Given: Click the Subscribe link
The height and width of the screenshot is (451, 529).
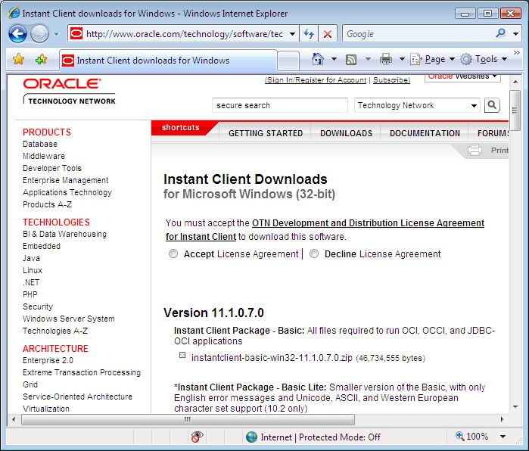Looking at the screenshot, I should click(x=391, y=80).
